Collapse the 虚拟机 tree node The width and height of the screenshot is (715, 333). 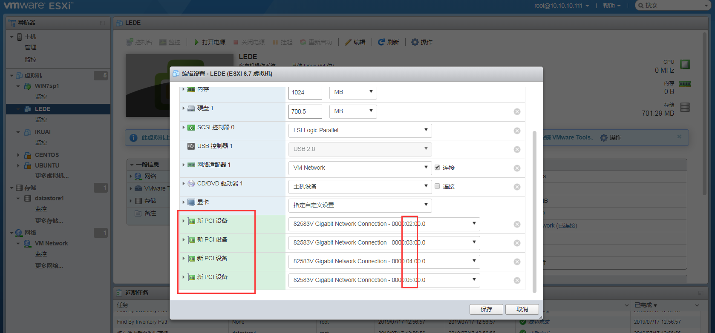pyautogui.click(x=12, y=75)
